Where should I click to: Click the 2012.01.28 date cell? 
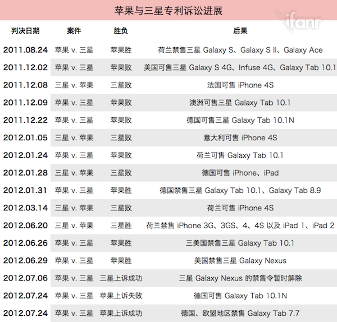(25, 173)
